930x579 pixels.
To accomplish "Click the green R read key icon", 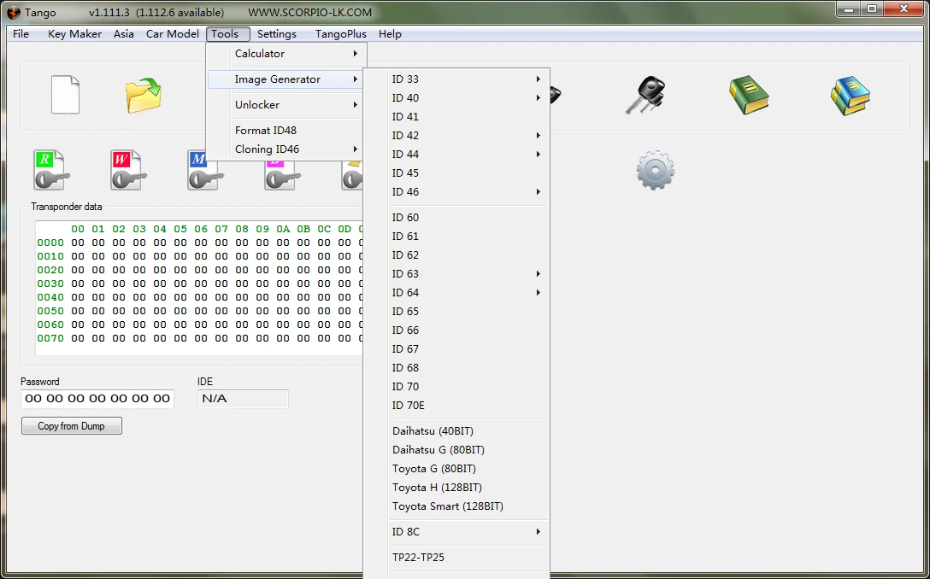I will (51, 170).
